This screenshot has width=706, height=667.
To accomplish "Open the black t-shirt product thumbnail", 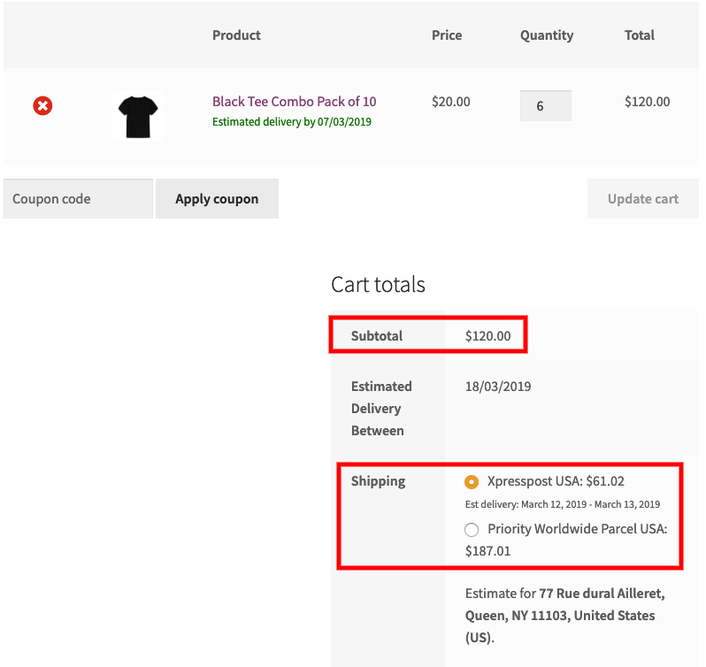I will (x=137, y=117).
